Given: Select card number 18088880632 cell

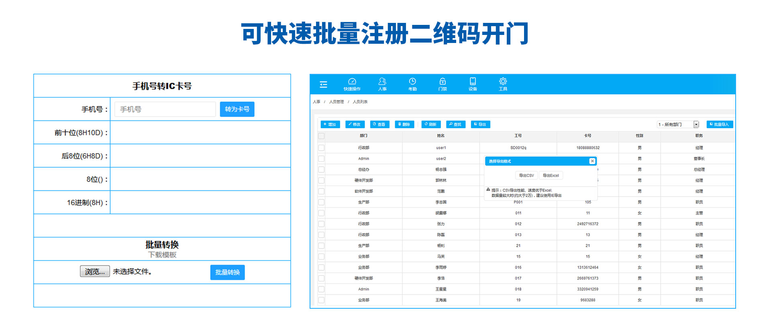Looking at the screenshot, I should click(588, 148).
